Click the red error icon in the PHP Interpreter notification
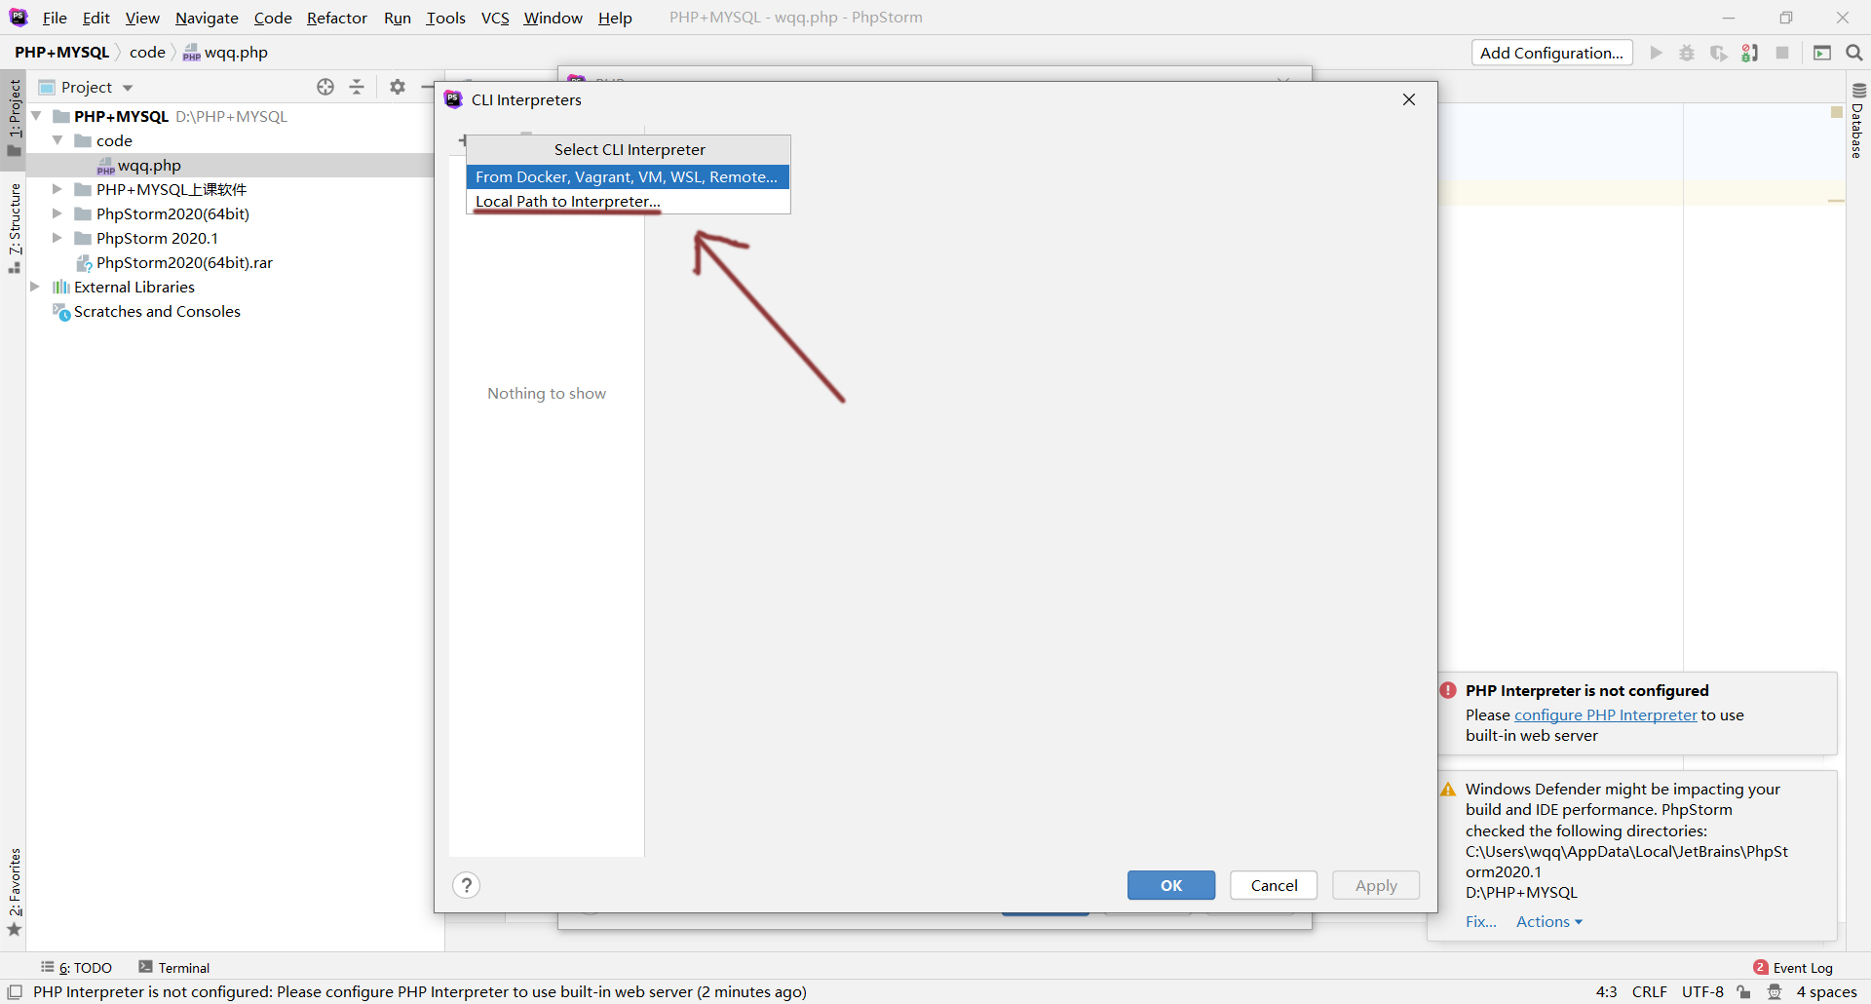 (1448, 690)
